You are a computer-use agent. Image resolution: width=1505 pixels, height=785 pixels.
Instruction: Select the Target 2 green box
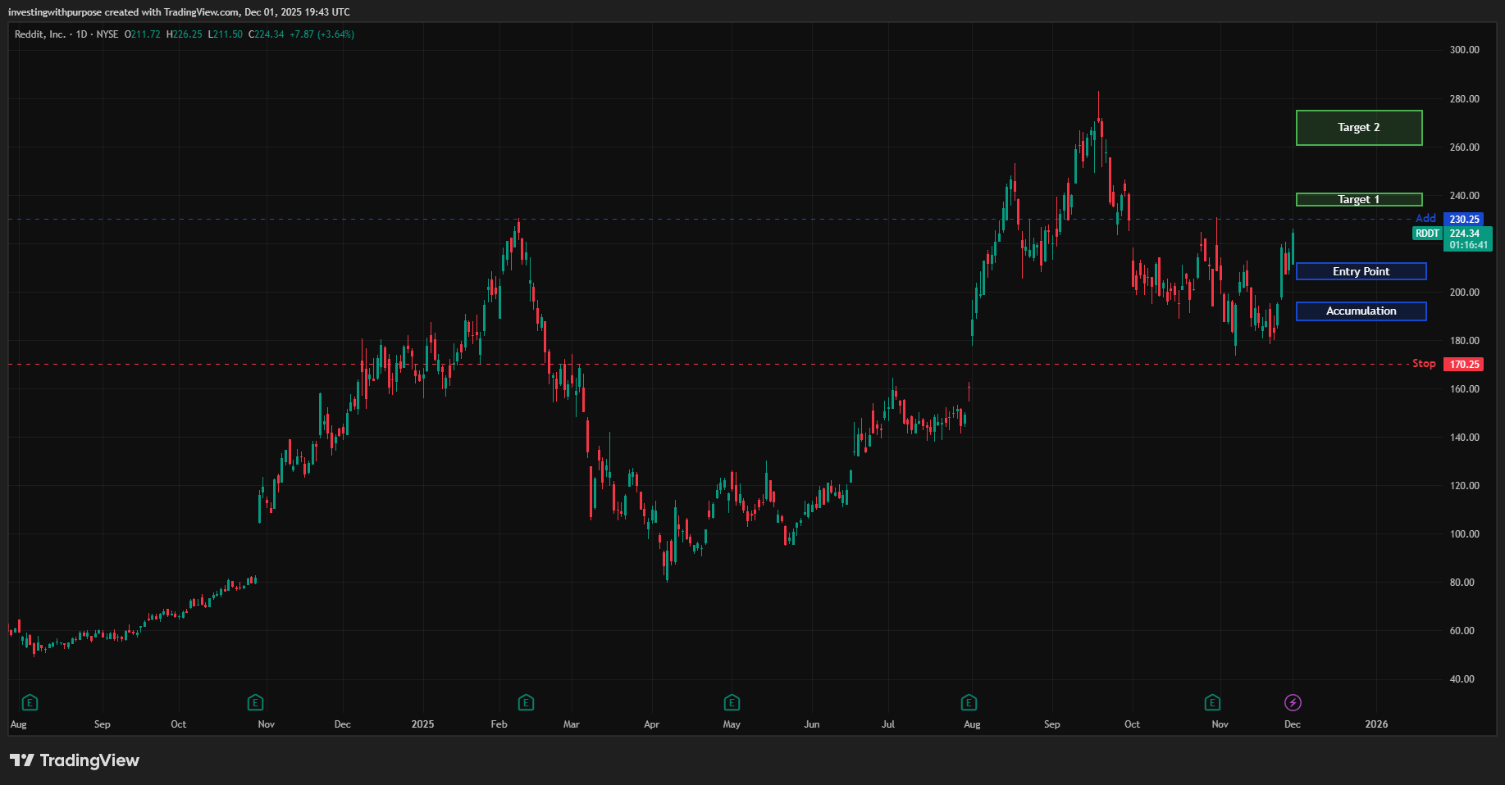1359,128
